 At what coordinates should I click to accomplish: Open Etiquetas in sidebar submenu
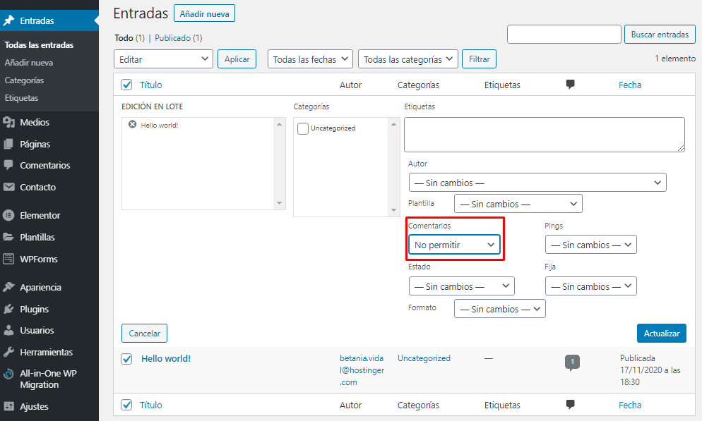[21, 98]
